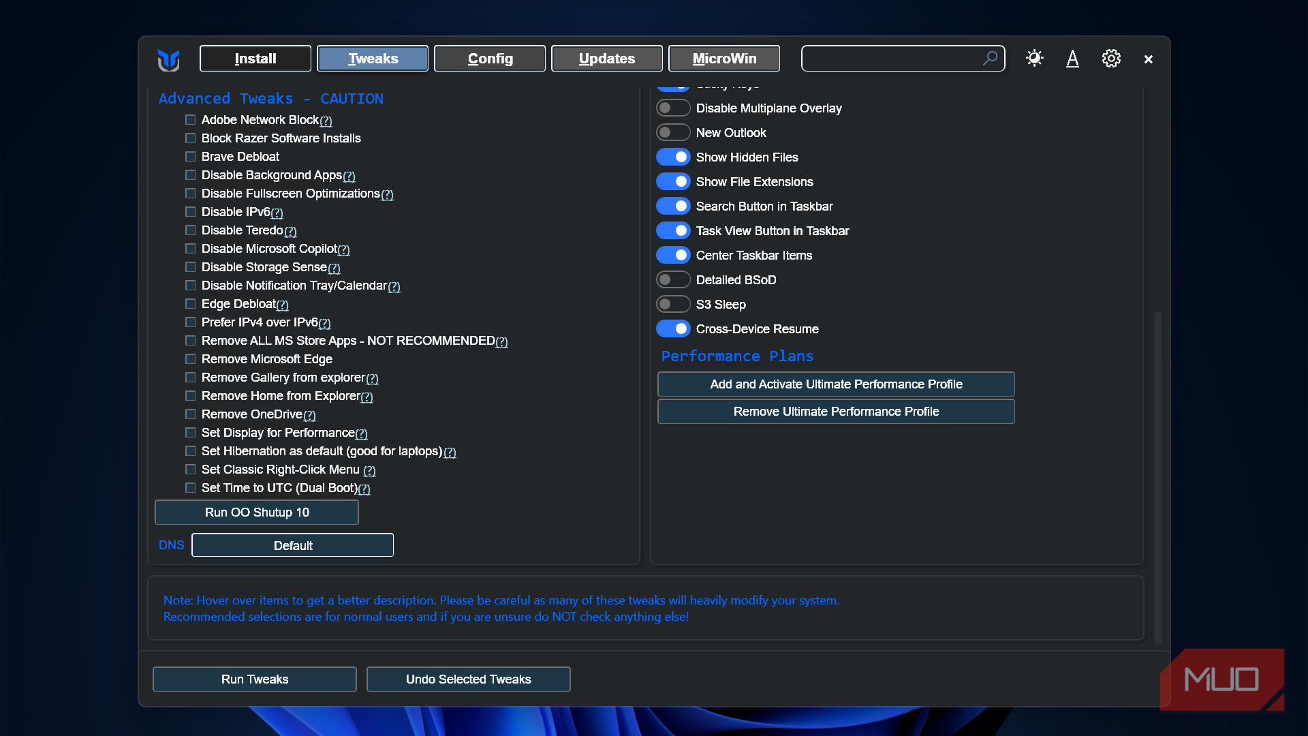This screenshot has width=1308, height=736.
Task: Open the settings gear icon
Action: pos(1111,59)
